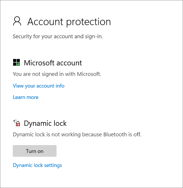Click 'Microsoft' in the not-signed-in message

[x=89, y=74]
